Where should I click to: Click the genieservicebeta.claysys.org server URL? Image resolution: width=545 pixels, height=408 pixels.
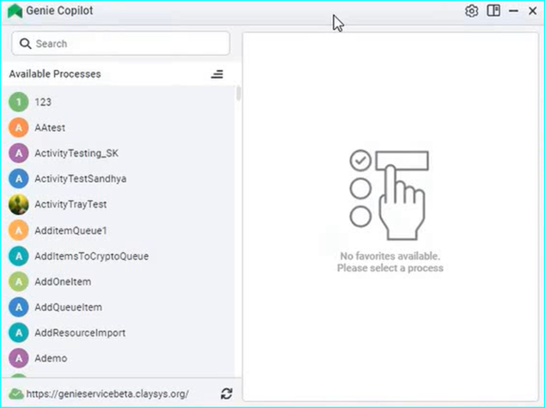(107, 394)
